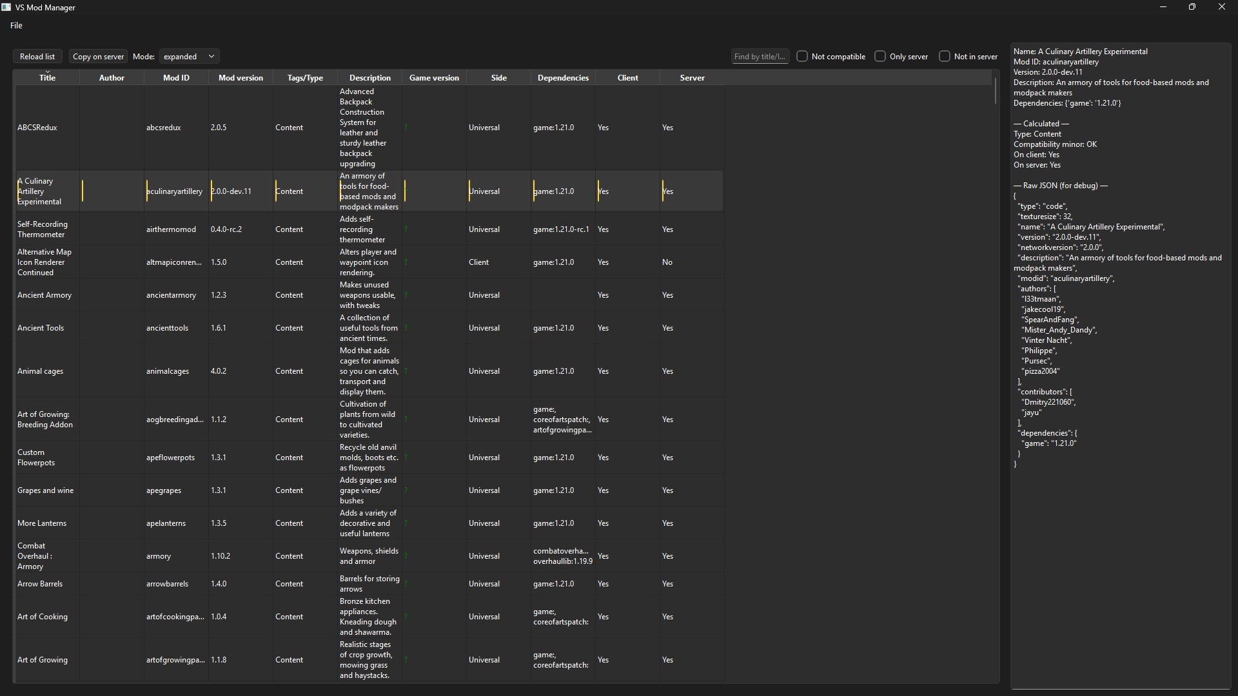The image size is (1238, 696).
Task: Click the VS Mod Manager app icon
Action: (6, 7)
